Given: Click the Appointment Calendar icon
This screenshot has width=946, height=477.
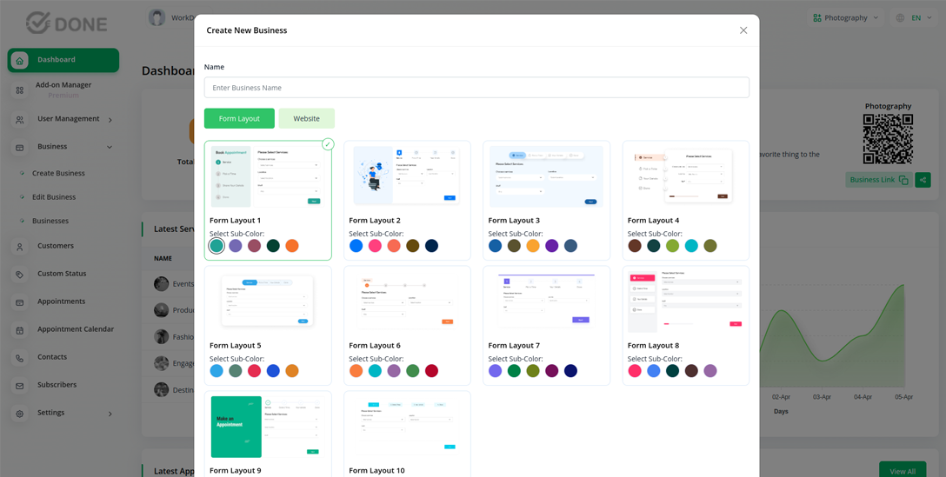Looking at the screenshot, I should point(20,330).
